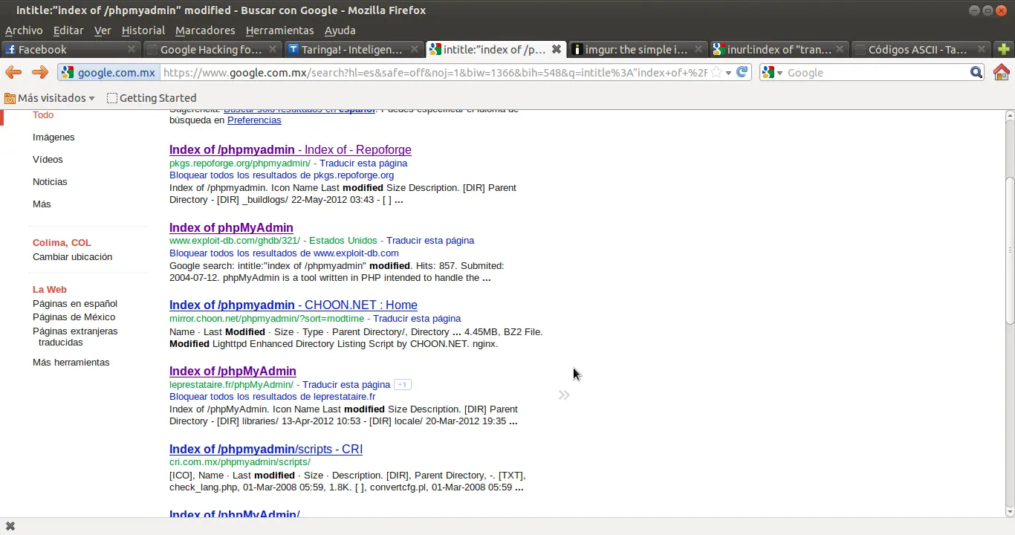
Task: Focus the URL address field
Action: tap(434, 72)
